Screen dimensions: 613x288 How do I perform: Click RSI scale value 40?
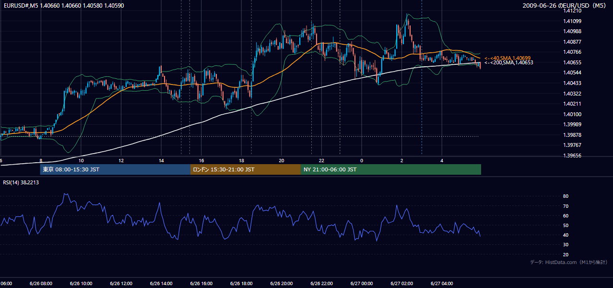pyautogui.click(x=566, y=235)
